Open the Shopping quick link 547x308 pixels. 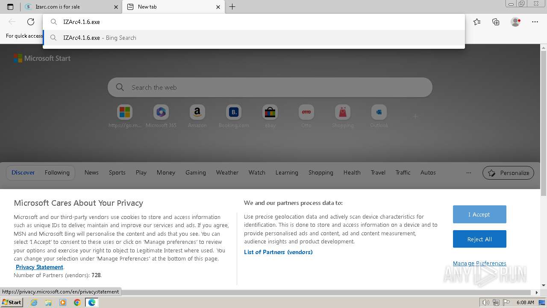click(x=343, y=116)
